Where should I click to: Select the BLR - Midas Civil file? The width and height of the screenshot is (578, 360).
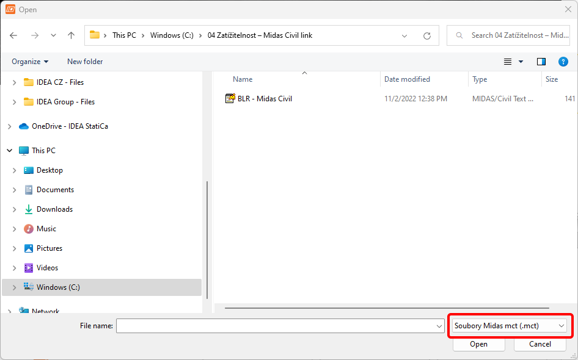point(265,99)
